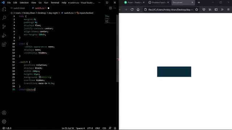Place cursor on line 19 width property
The height and width of the screenshot is (130, 232).
[28, 71]
